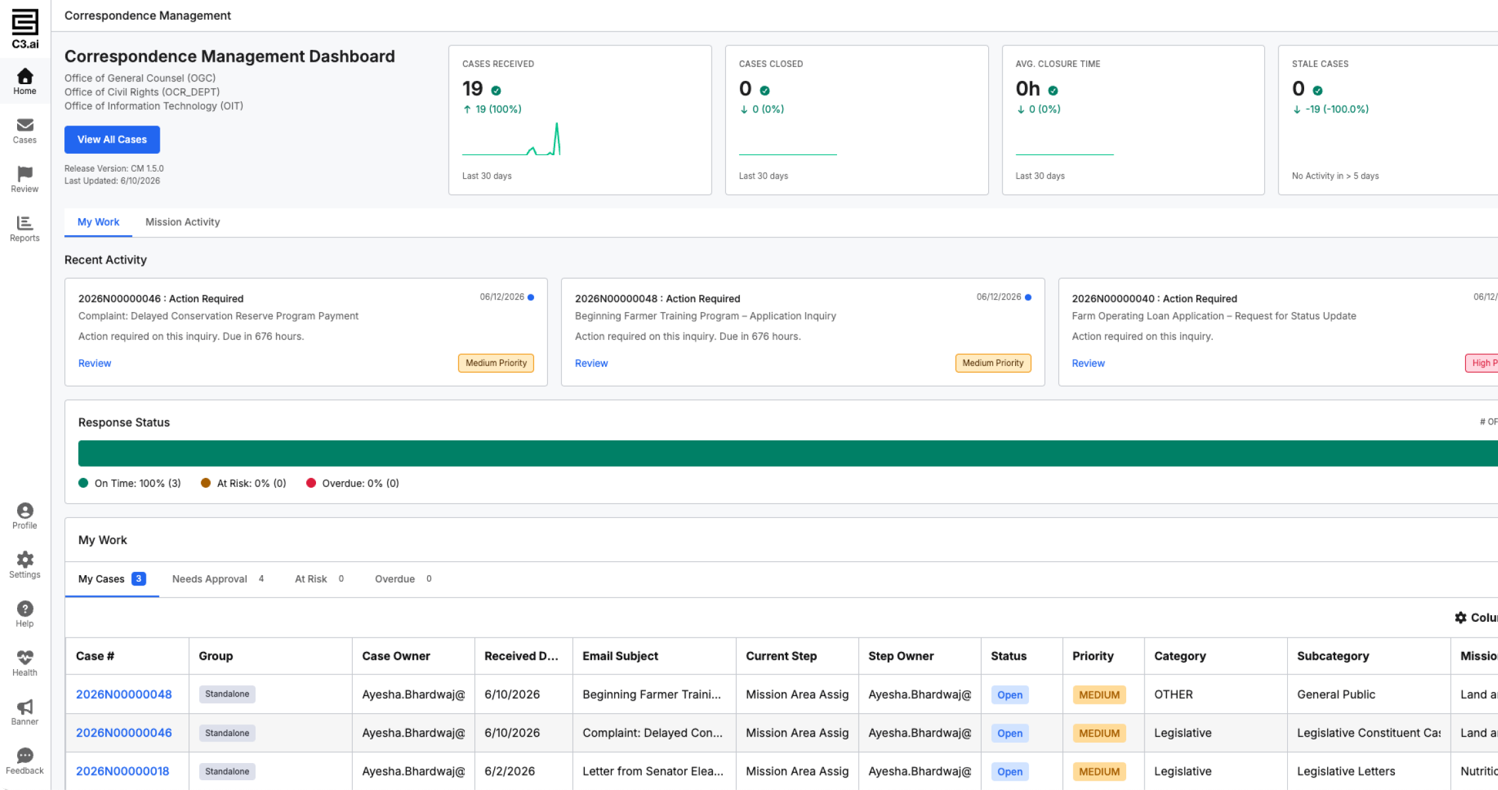Click the View All Cases button
Screen dimensions: 1498x790
coord(112,139)
